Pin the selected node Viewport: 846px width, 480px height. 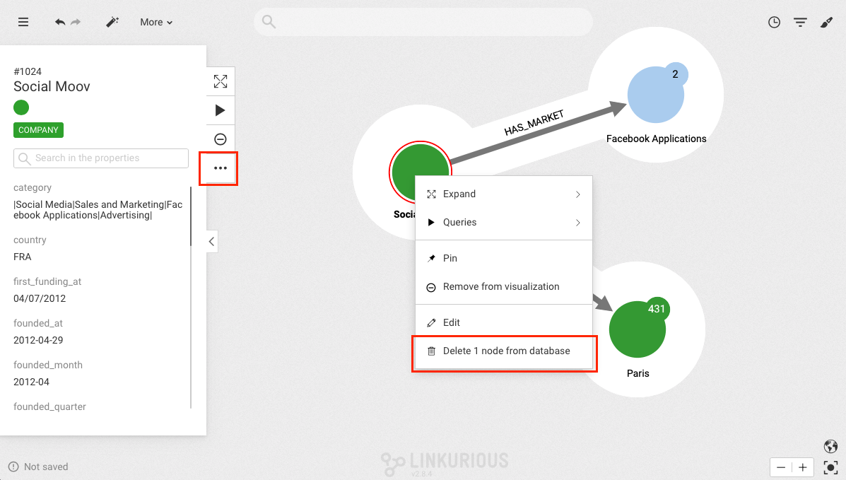pyautogui.click(x=450, y=258)
